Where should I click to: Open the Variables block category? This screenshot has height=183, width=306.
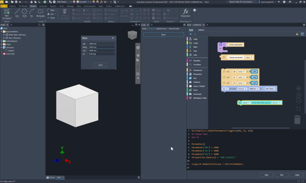pos(197,61)
